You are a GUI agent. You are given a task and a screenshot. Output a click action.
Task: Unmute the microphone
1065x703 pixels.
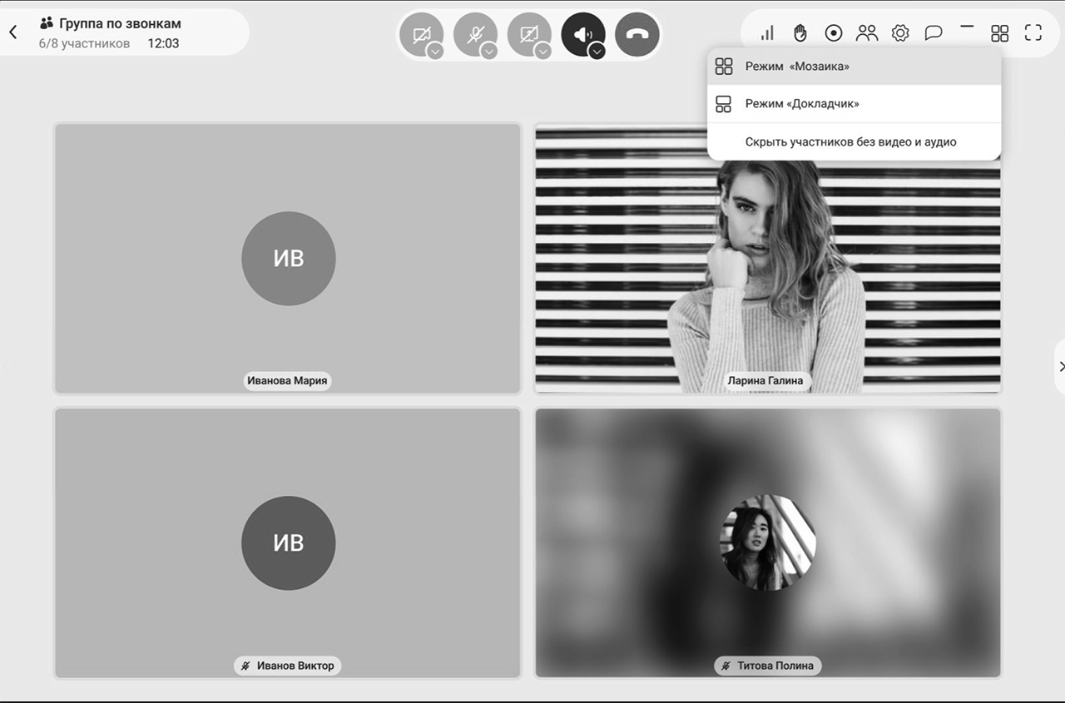[x=475, y=34]
